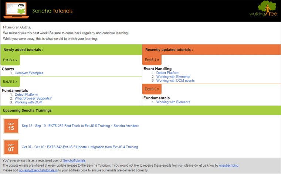Open the Oct 07 - Oct 10 EXT5-342 training link
Viewport: 281px width, 174px height.
point(80,147)
